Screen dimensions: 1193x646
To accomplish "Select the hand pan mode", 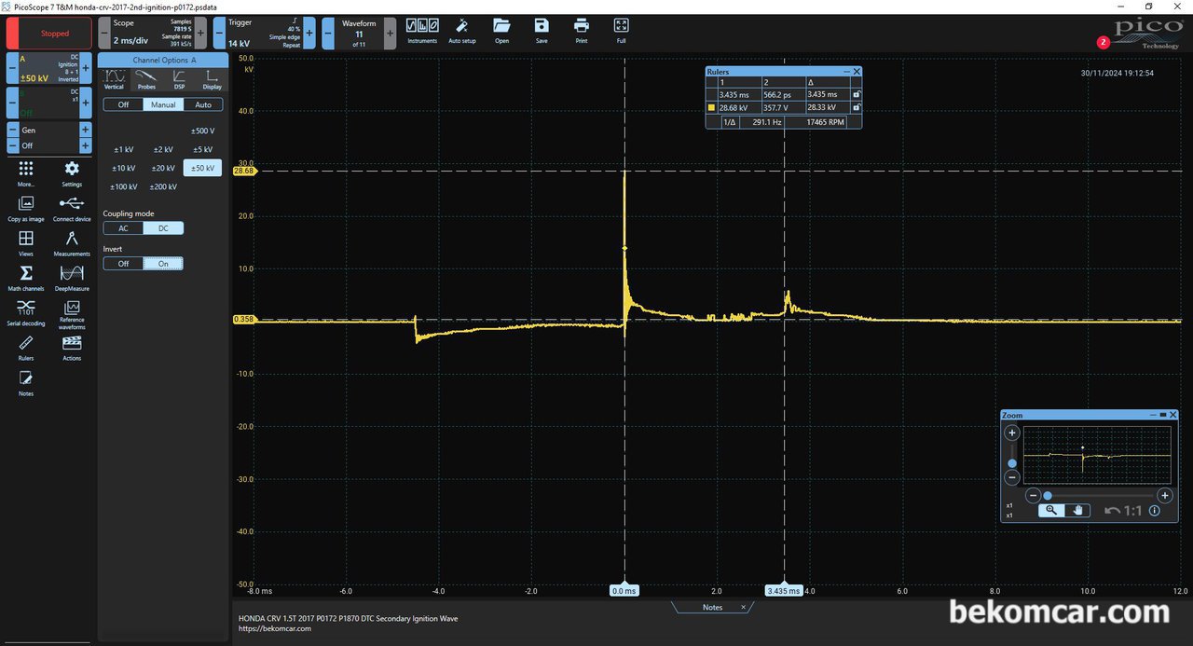I will click(x=1076, y=510).
